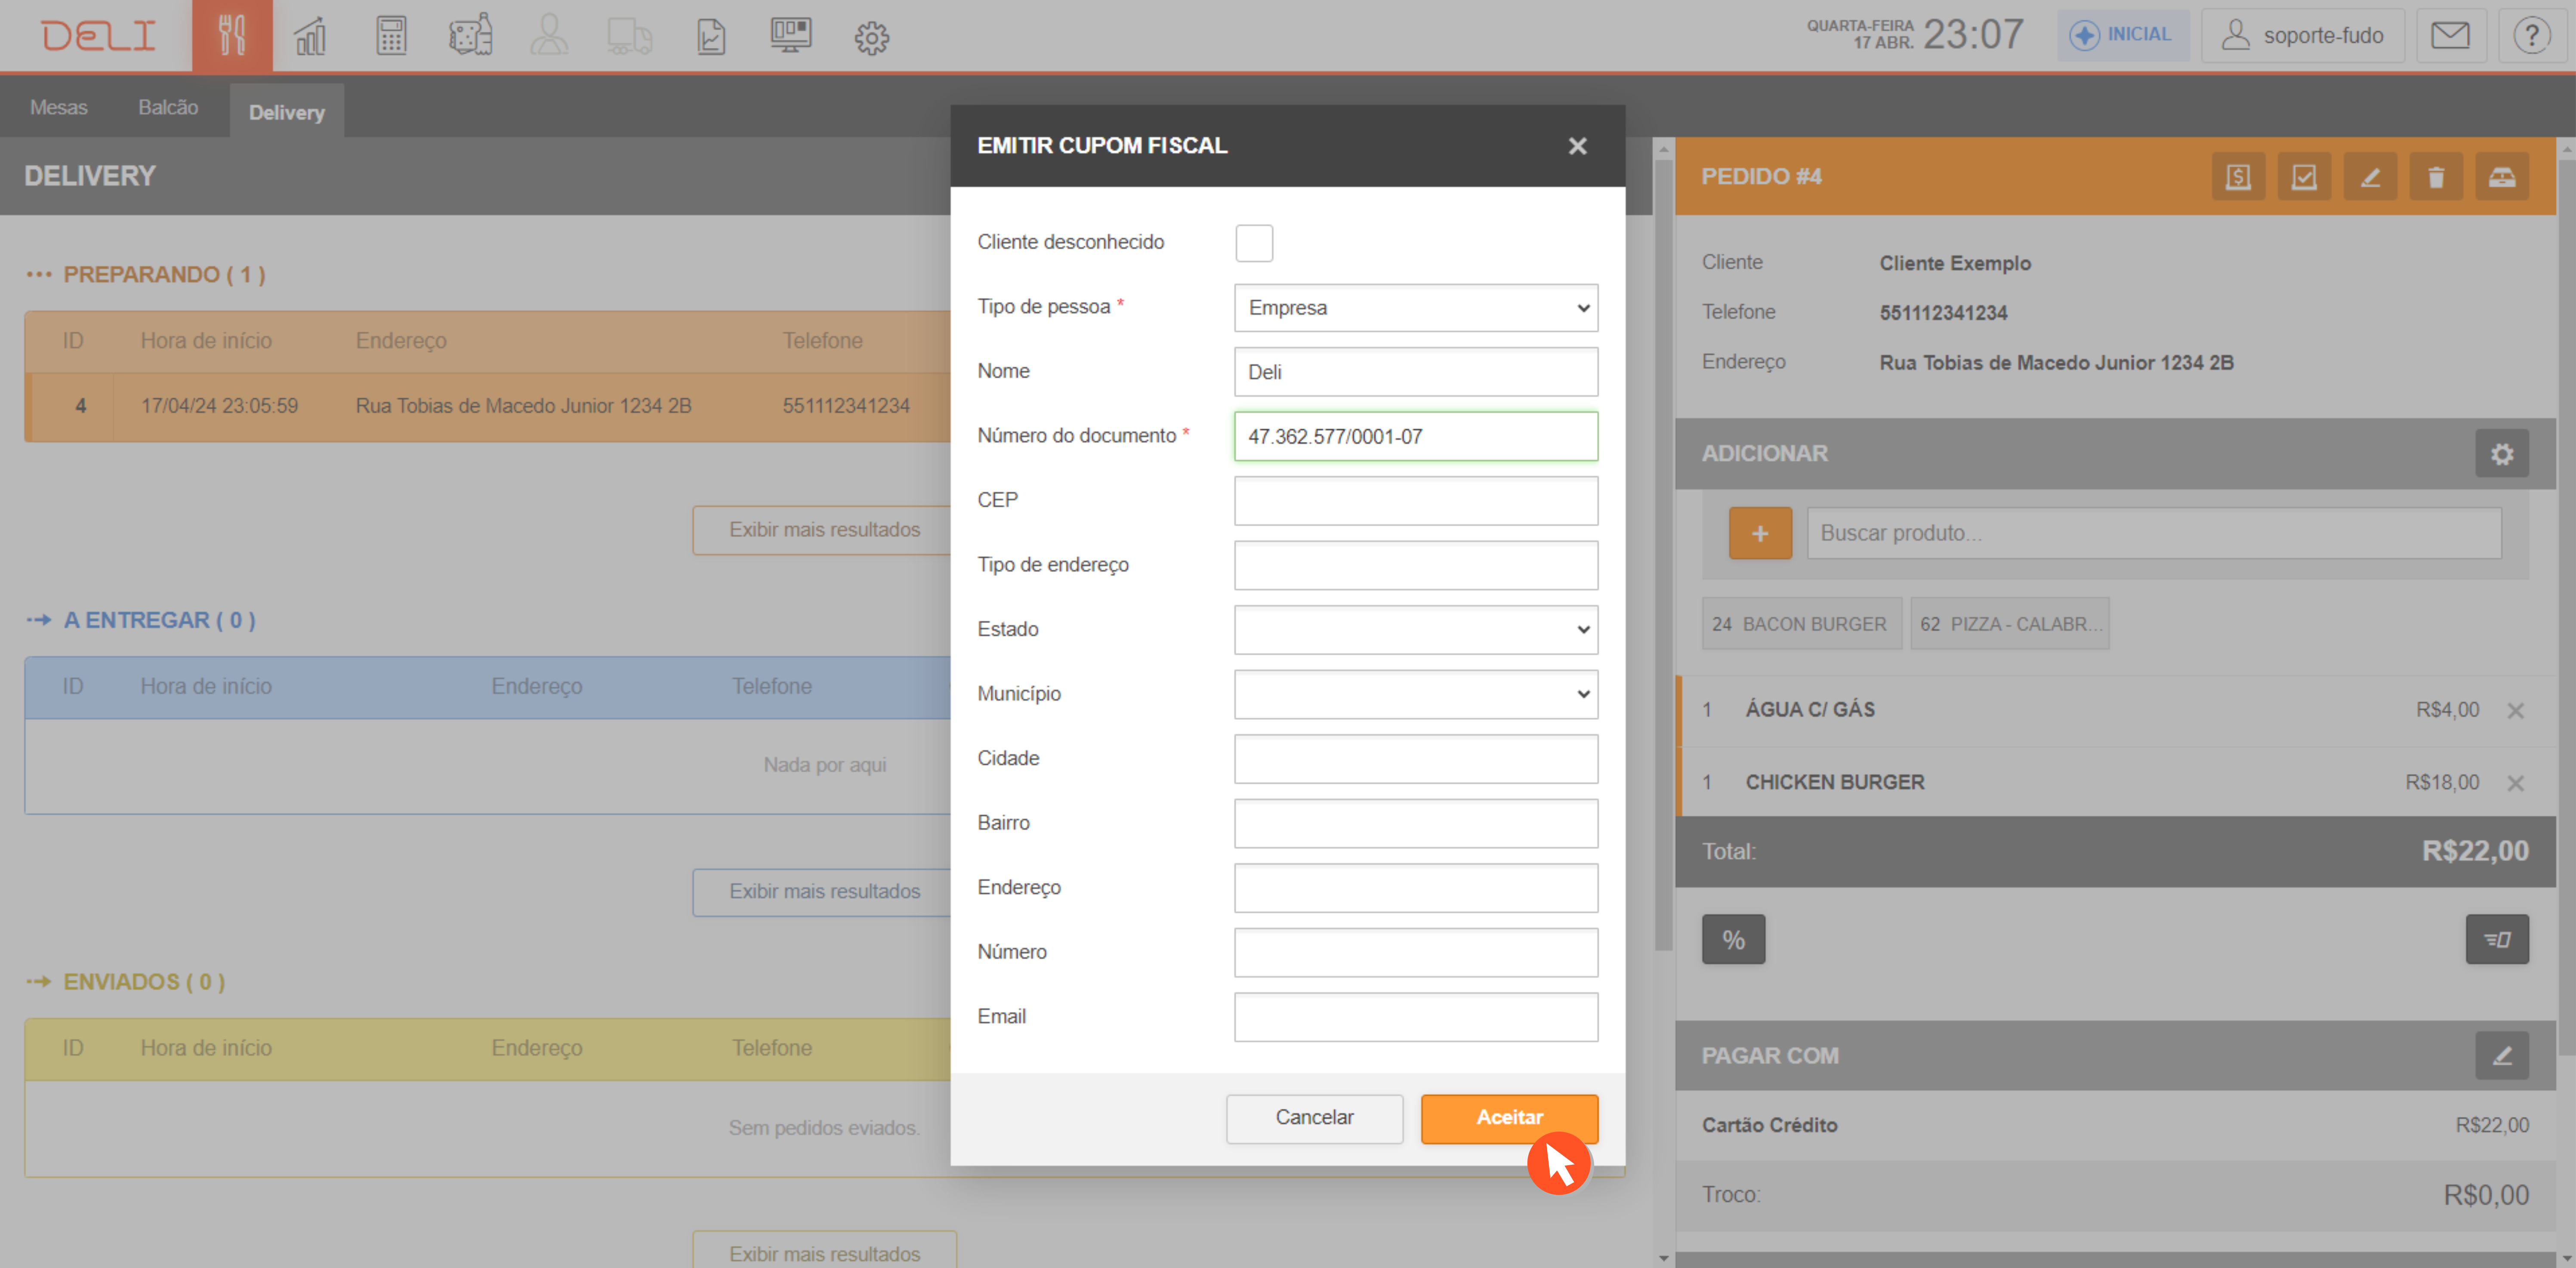Screen dimensions: 2576x1268
Task: Click the trash delete icon in Pedido #4 header
Action: (2436, 177)
